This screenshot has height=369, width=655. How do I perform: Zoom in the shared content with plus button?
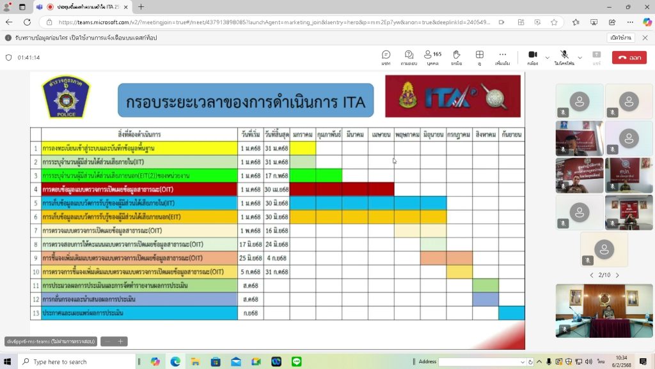(x=120, y=342)
